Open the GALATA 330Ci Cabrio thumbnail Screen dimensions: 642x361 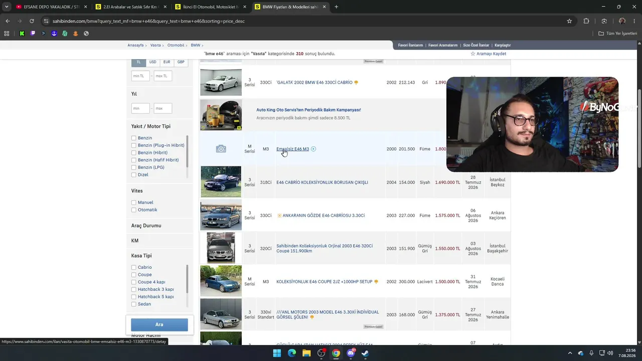tap(221, 82)
